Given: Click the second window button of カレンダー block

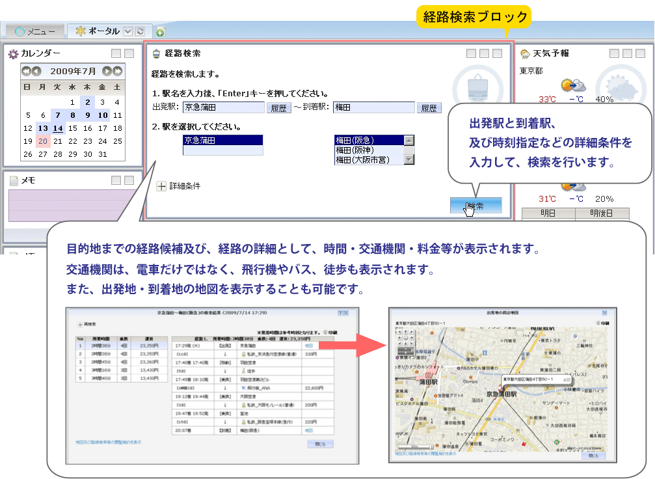Looking at the screenshot, I should point(129,53).
